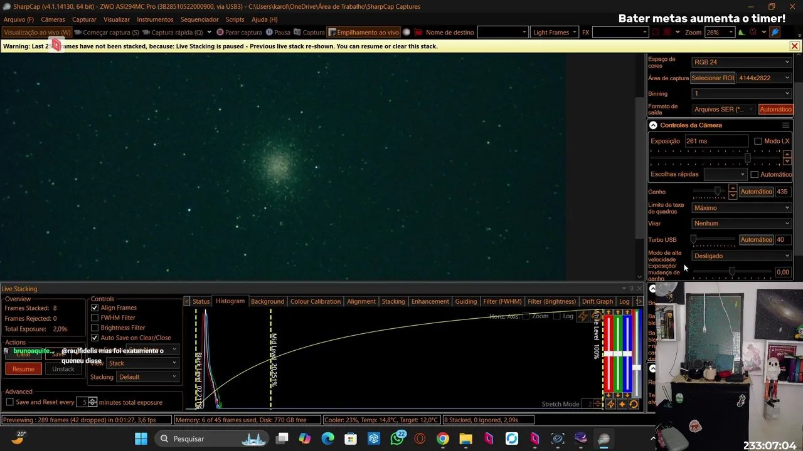Open the Controles da Câmera panel menu icon

click(785, 125)
